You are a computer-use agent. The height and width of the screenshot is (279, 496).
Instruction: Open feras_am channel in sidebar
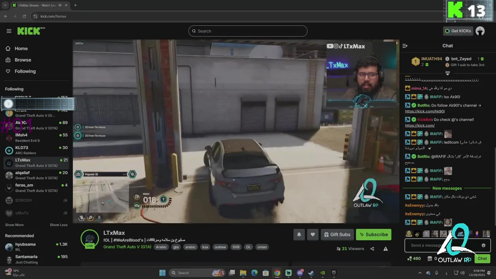pos(36,188)
